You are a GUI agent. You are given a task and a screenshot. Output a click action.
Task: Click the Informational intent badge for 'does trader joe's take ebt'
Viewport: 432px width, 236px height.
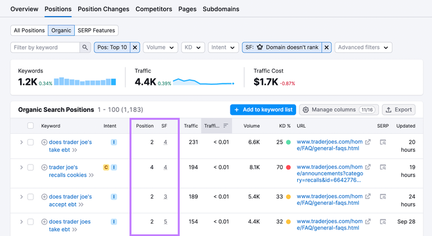click(x=114, y=142)
